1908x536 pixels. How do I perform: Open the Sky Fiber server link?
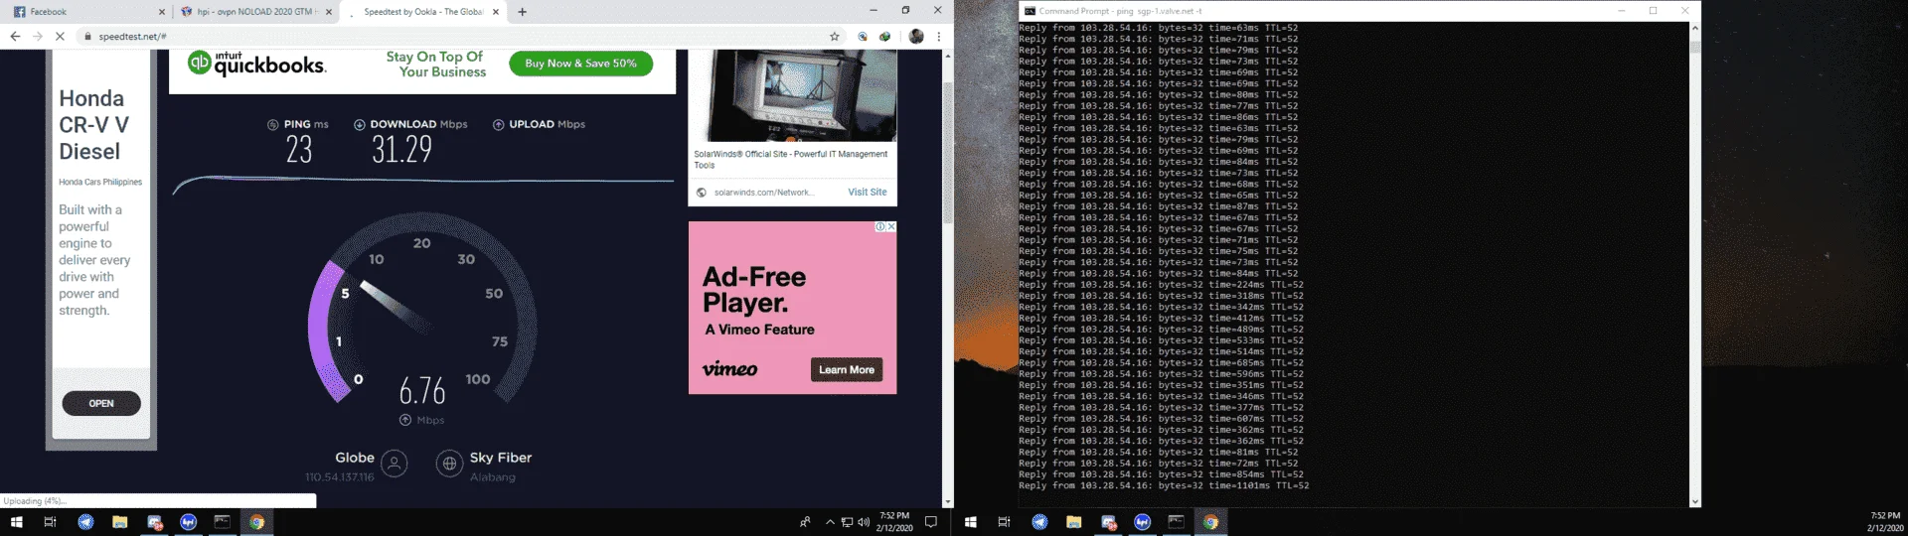[x=500, y=458]
